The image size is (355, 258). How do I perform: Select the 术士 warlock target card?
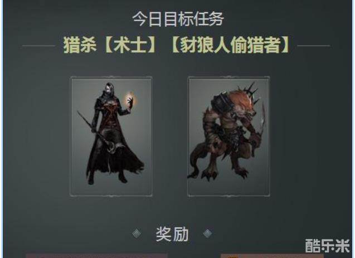pos(111,137)
